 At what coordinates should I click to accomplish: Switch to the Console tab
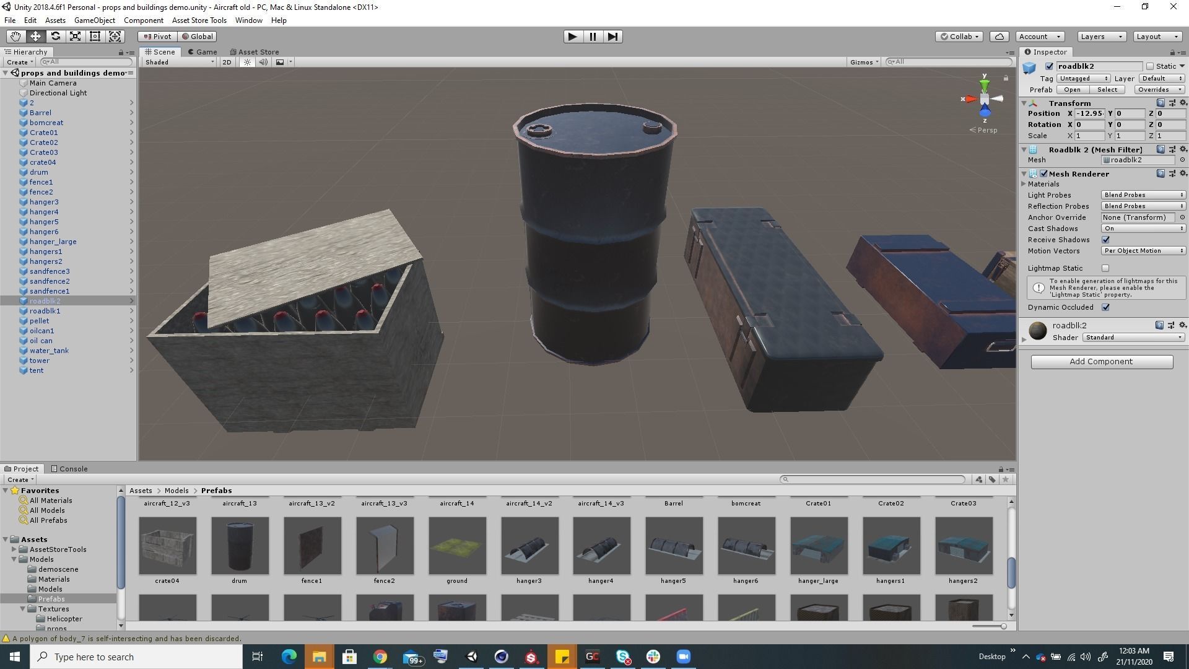tap(69, 469)
